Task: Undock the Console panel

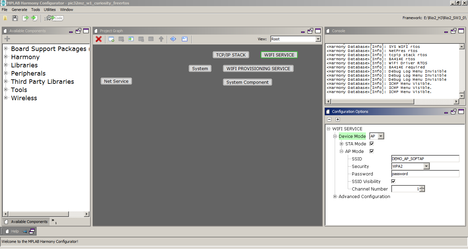Action: coord(453,31)
